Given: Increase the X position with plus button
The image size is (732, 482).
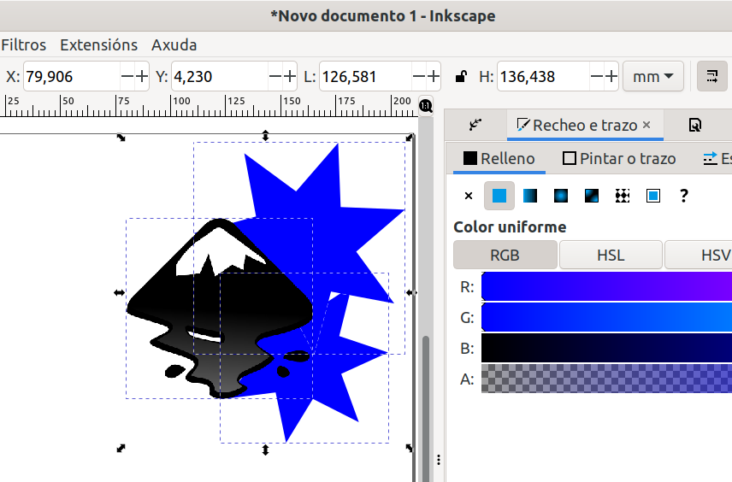Looking at the screenshot, I should (142, 77).
